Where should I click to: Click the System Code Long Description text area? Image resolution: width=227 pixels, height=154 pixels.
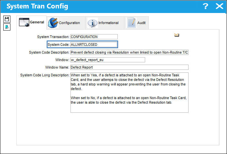(x=129, y=93)
